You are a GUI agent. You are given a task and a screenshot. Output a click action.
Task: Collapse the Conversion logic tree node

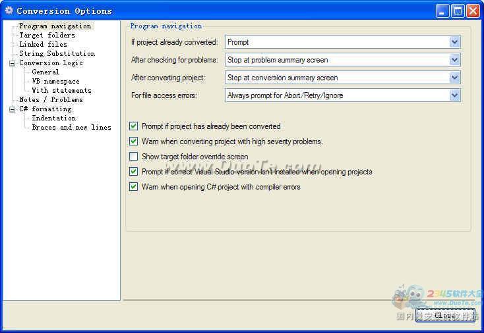click(x=12, y=63)
